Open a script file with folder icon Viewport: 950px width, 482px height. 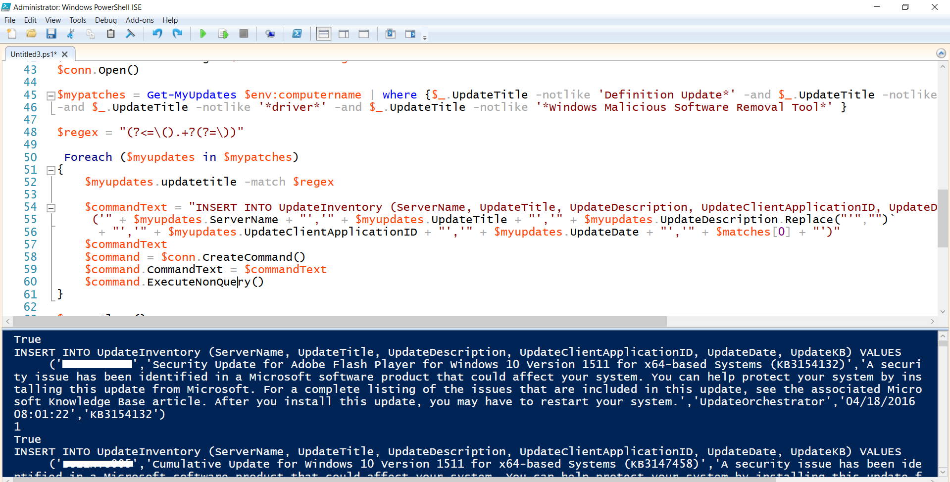(32, 34)
